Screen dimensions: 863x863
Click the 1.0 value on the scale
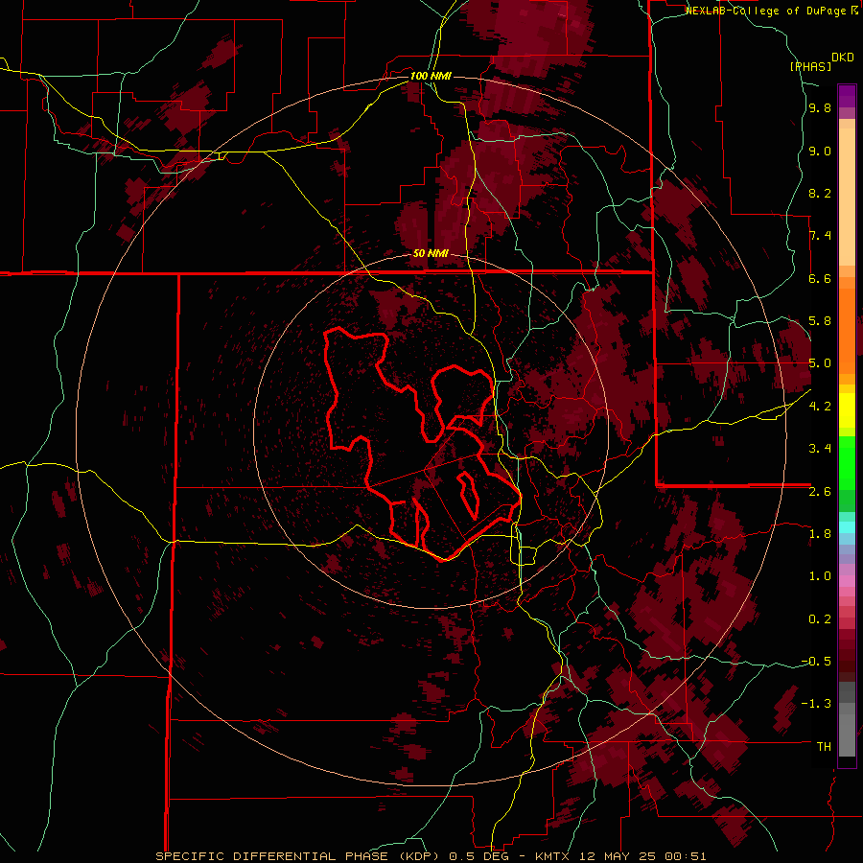[820, 576]
